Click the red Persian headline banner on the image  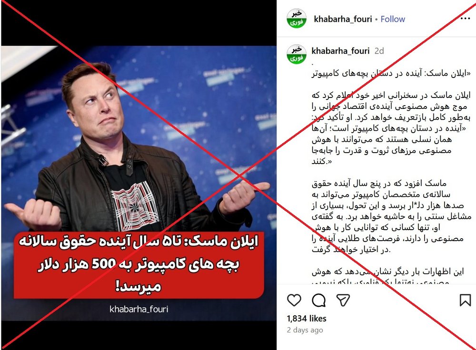point(139,264)
